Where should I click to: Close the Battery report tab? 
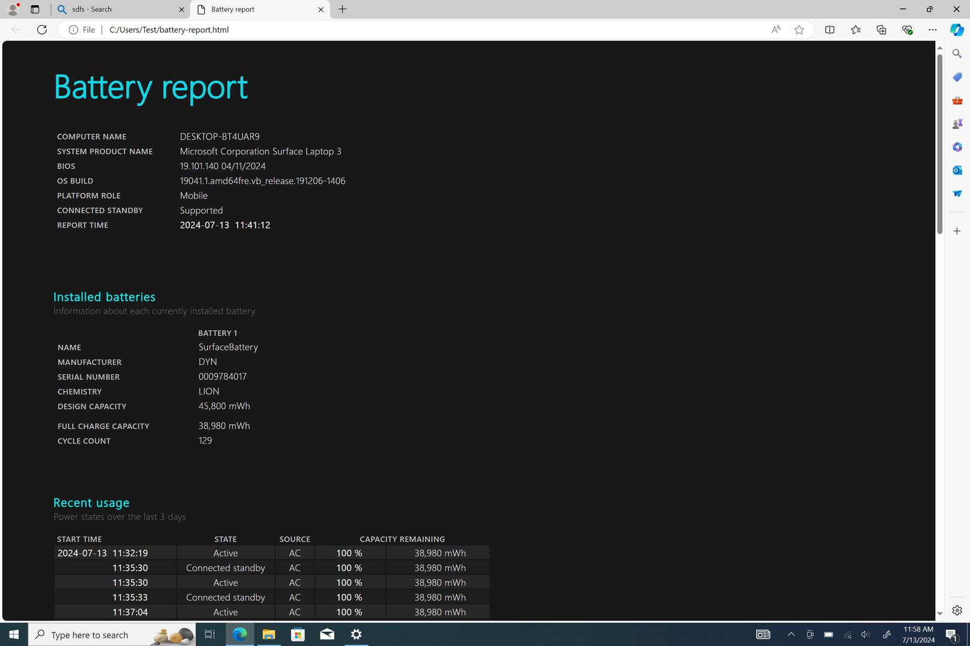click(x=320, y=10)
